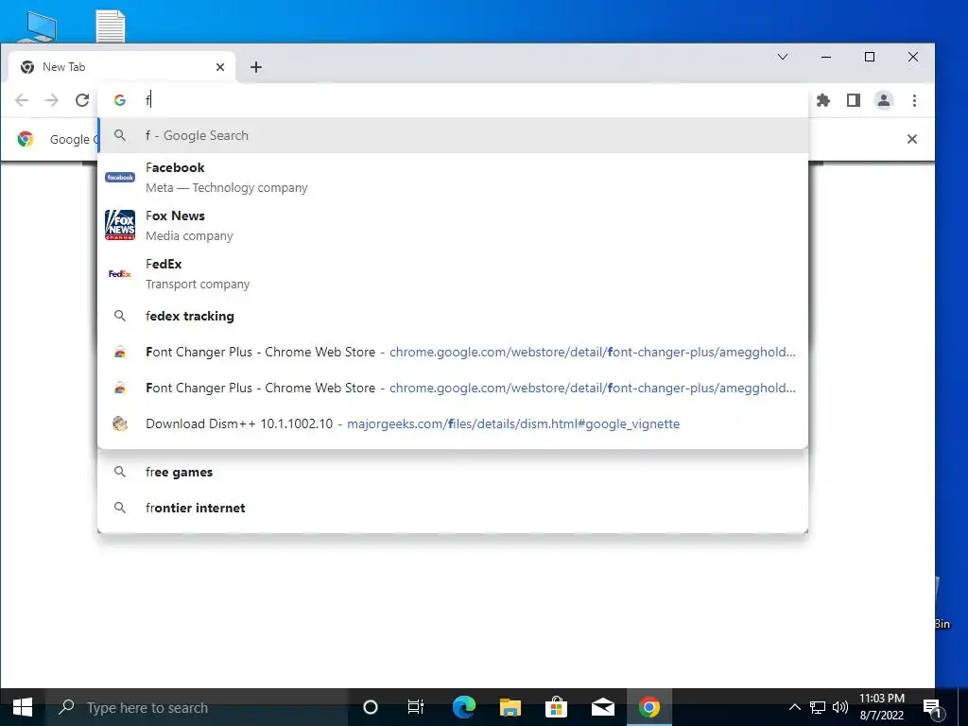The height and width of the screenshot is (726, 968).
Task: Open the first Font Changer Plus suggestion
Action: coord(453,352)
